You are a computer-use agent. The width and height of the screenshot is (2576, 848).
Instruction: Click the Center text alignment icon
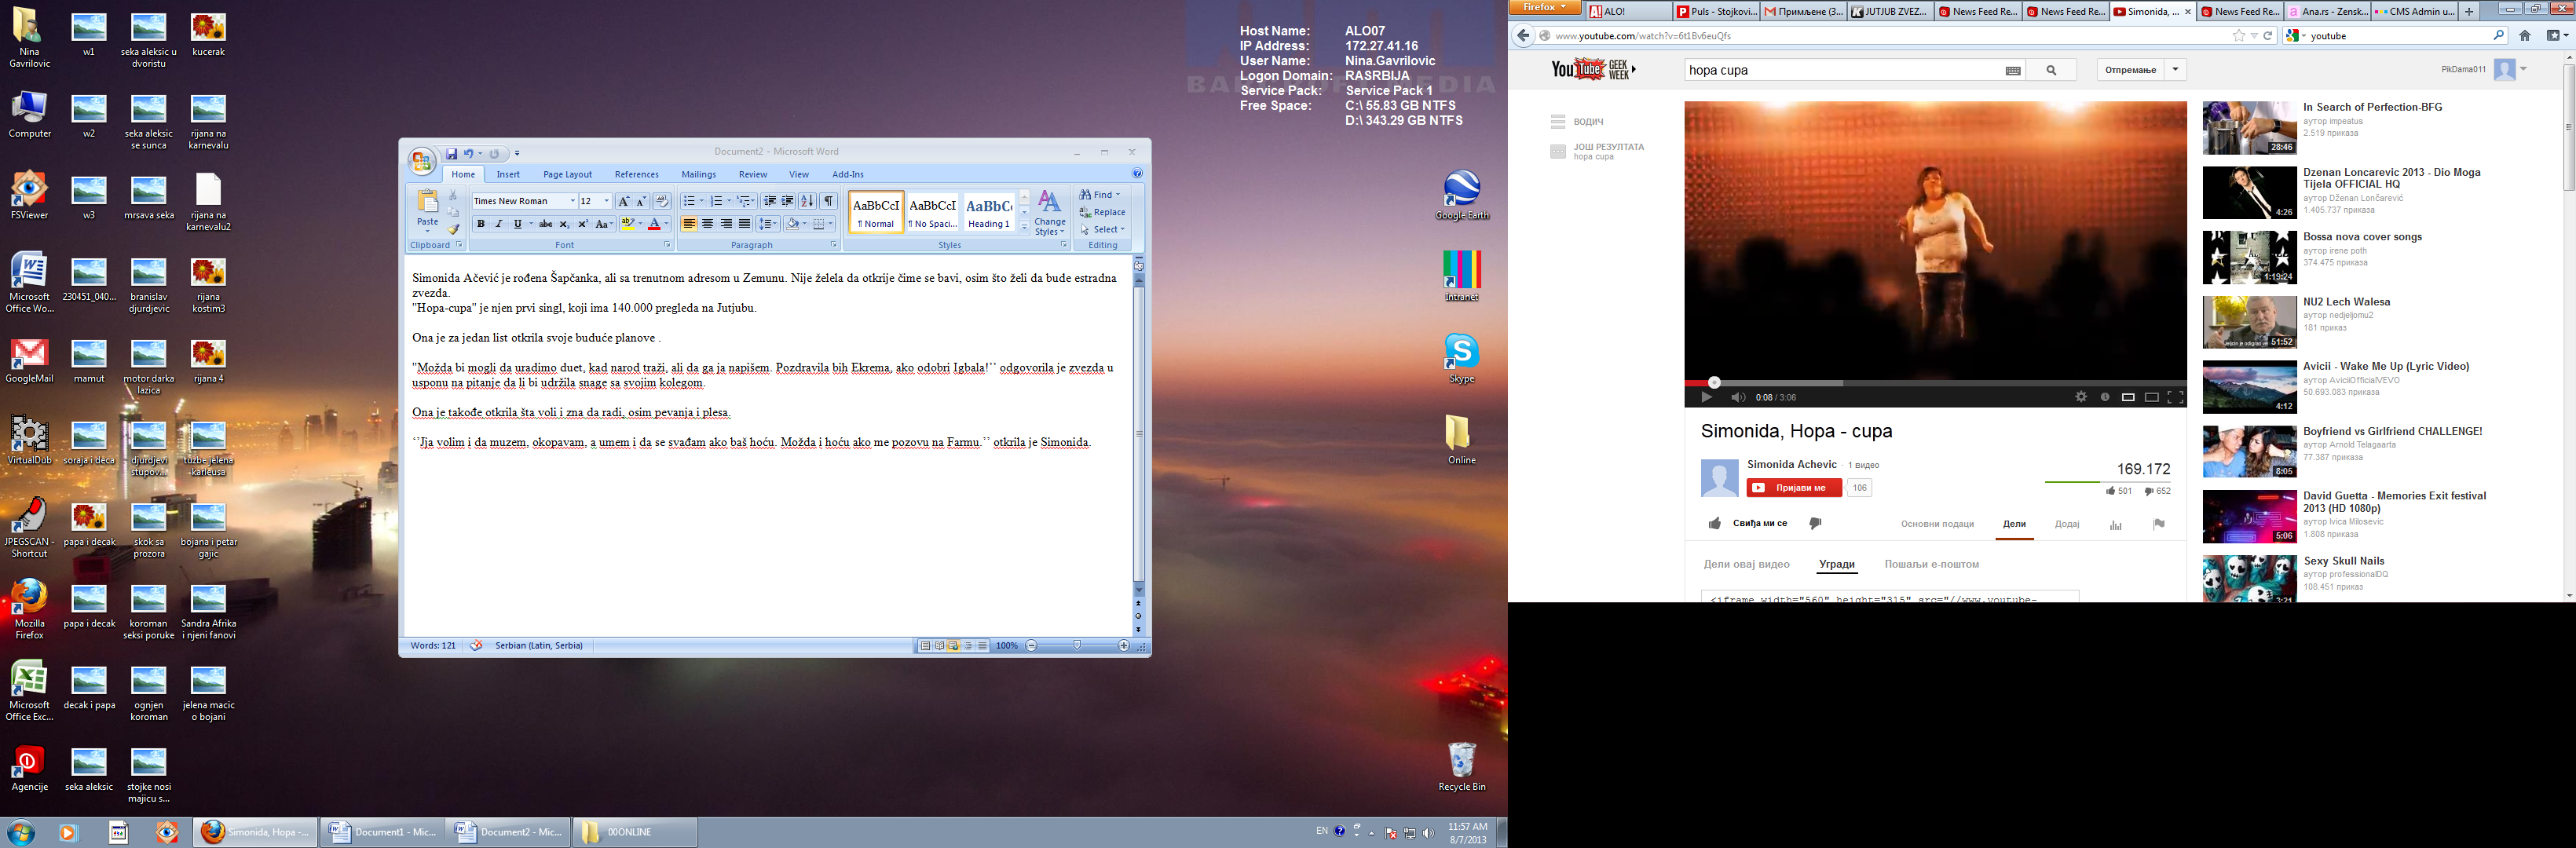(708, 224)
